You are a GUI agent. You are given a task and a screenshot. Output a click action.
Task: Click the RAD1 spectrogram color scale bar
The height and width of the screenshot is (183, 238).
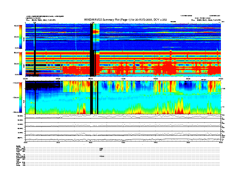point(20,64)
